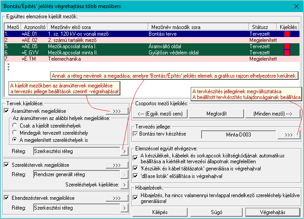Open Szereléstervek megjelölése >>> settings button
Screen dimensions: 304x219
coord(117,165)
